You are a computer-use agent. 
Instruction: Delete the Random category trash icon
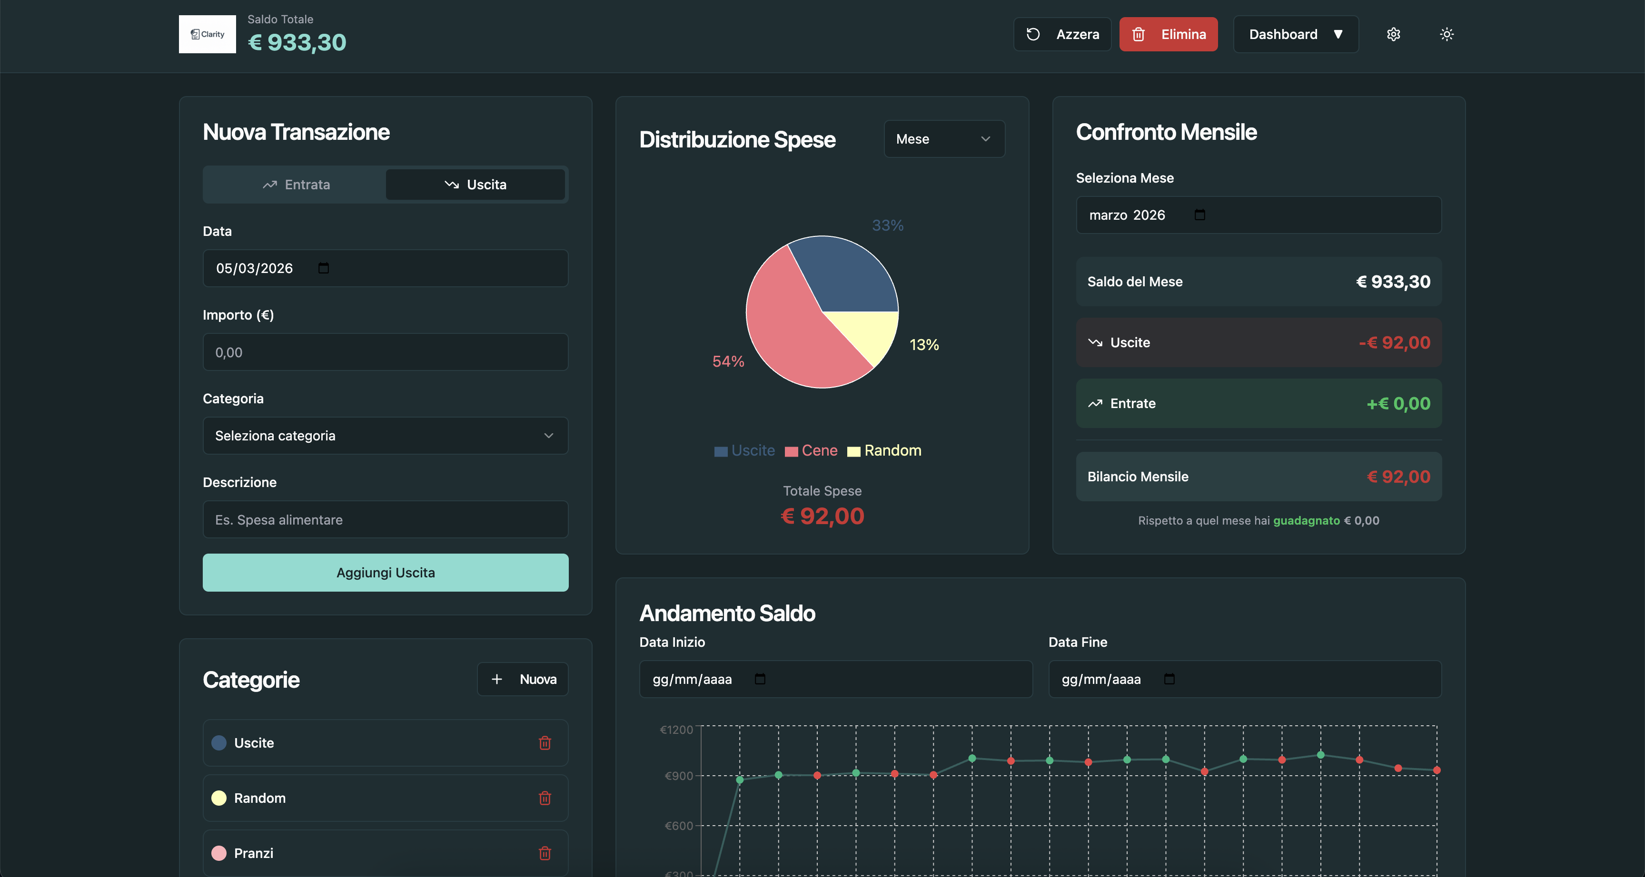(545, 798)
